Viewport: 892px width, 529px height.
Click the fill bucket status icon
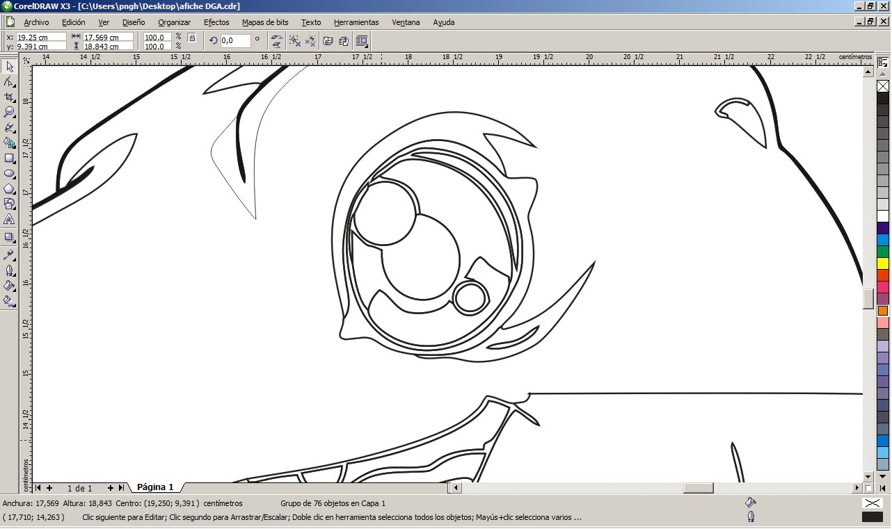click(x=750, y=502)
